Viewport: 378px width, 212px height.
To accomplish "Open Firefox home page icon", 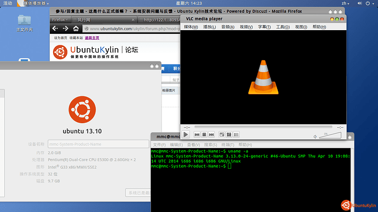I will tap(76, 28).
